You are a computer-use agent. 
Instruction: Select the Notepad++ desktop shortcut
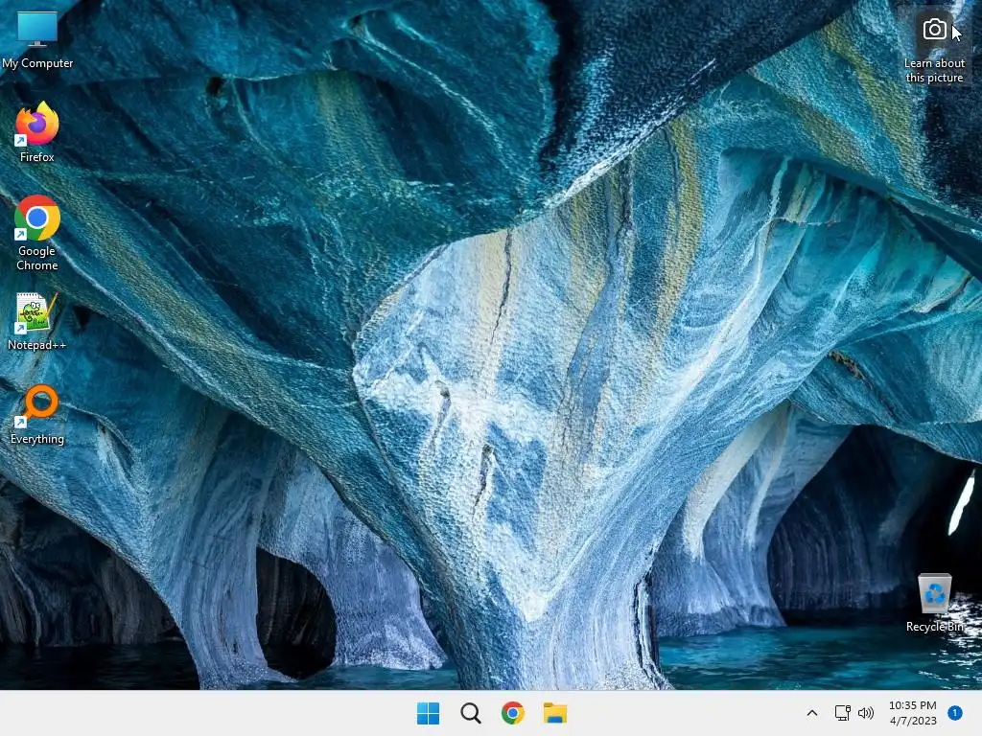click(37, 321)
